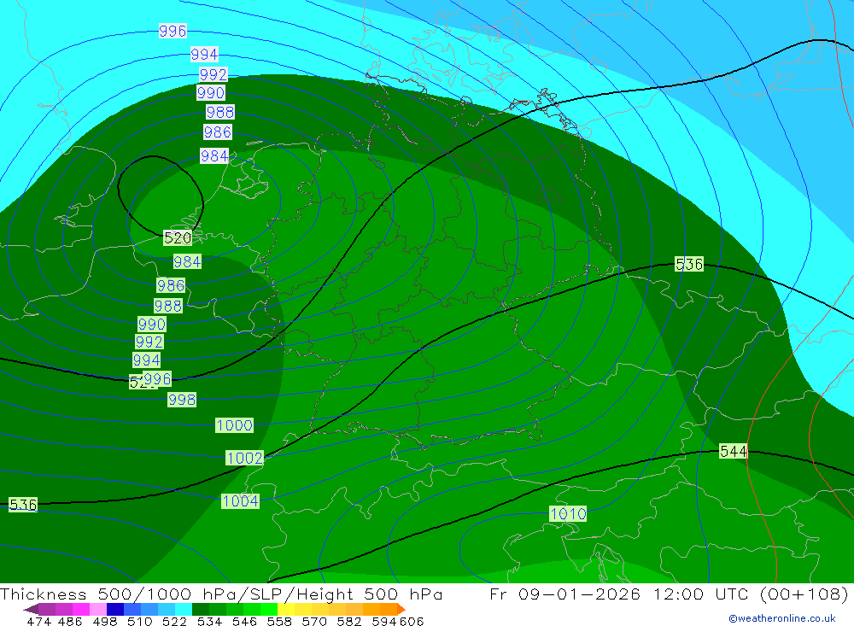Click the 510 legend value
Screen dimensions: 854x626
[x=139, y=622]
